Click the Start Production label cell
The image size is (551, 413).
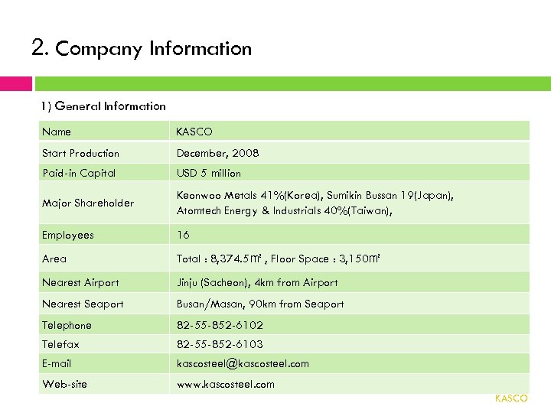point(81,153)
